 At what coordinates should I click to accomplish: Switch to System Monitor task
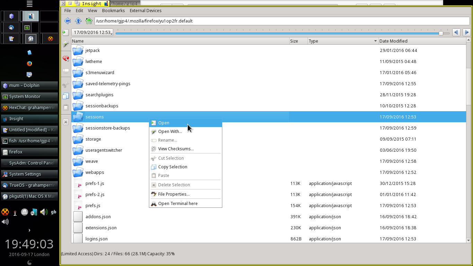pos(29,97)
